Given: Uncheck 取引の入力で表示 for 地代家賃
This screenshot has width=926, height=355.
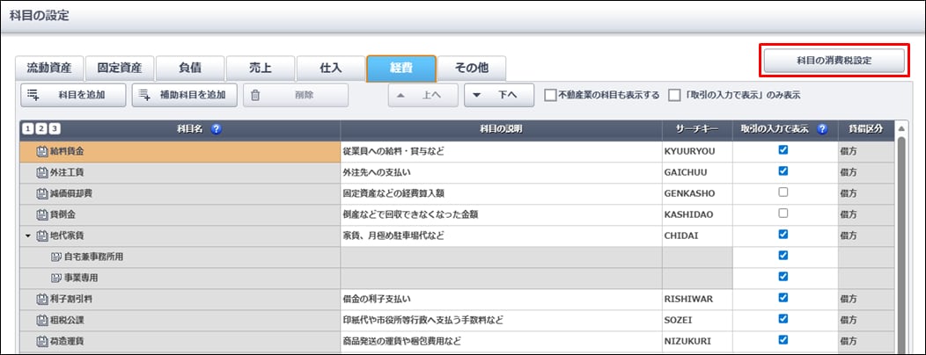Looking at the screenshot, I should pyautogui.click(x=783, y=234).
